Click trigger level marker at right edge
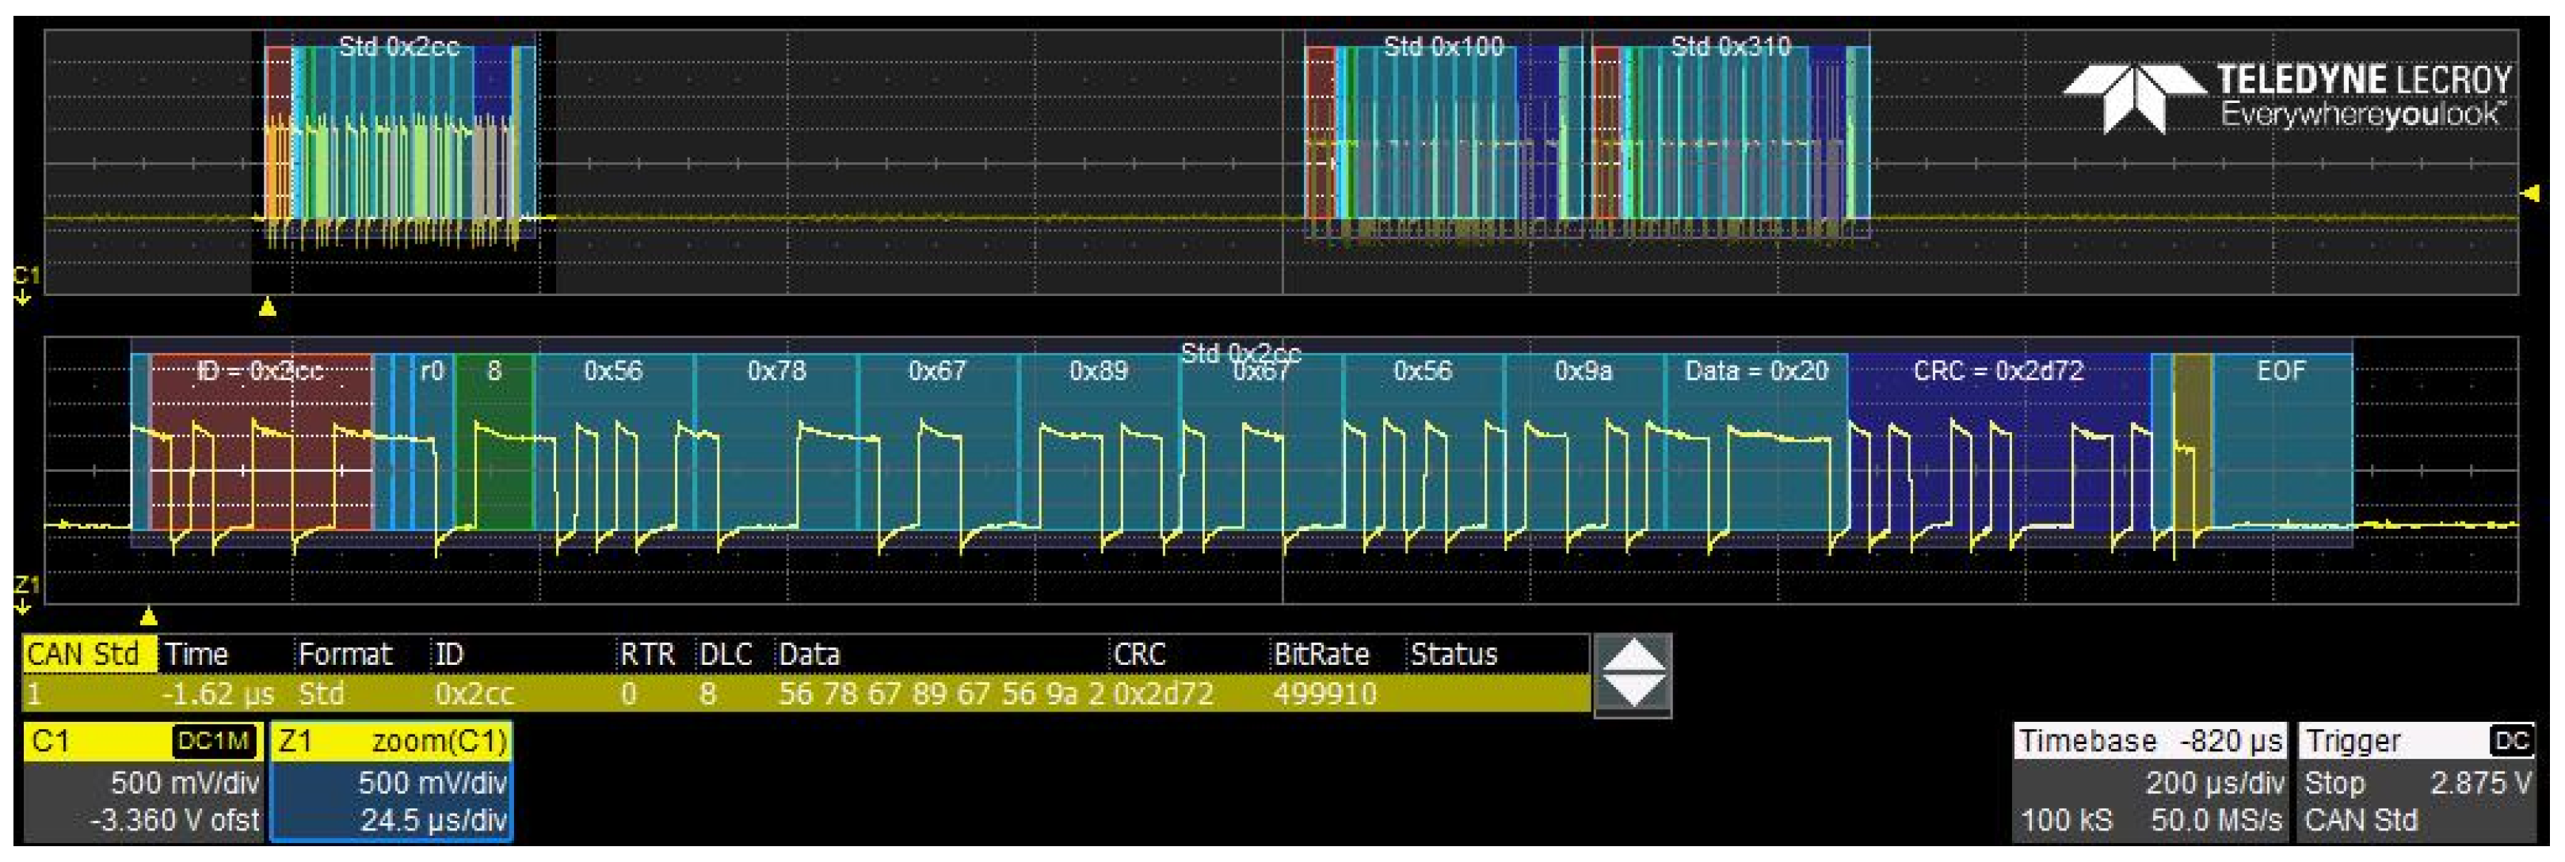 [x=2530, y=193]
